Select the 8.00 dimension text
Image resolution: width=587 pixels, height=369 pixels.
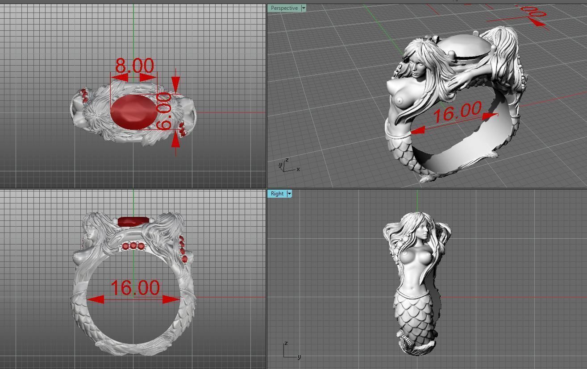click(x=134, y=66)
